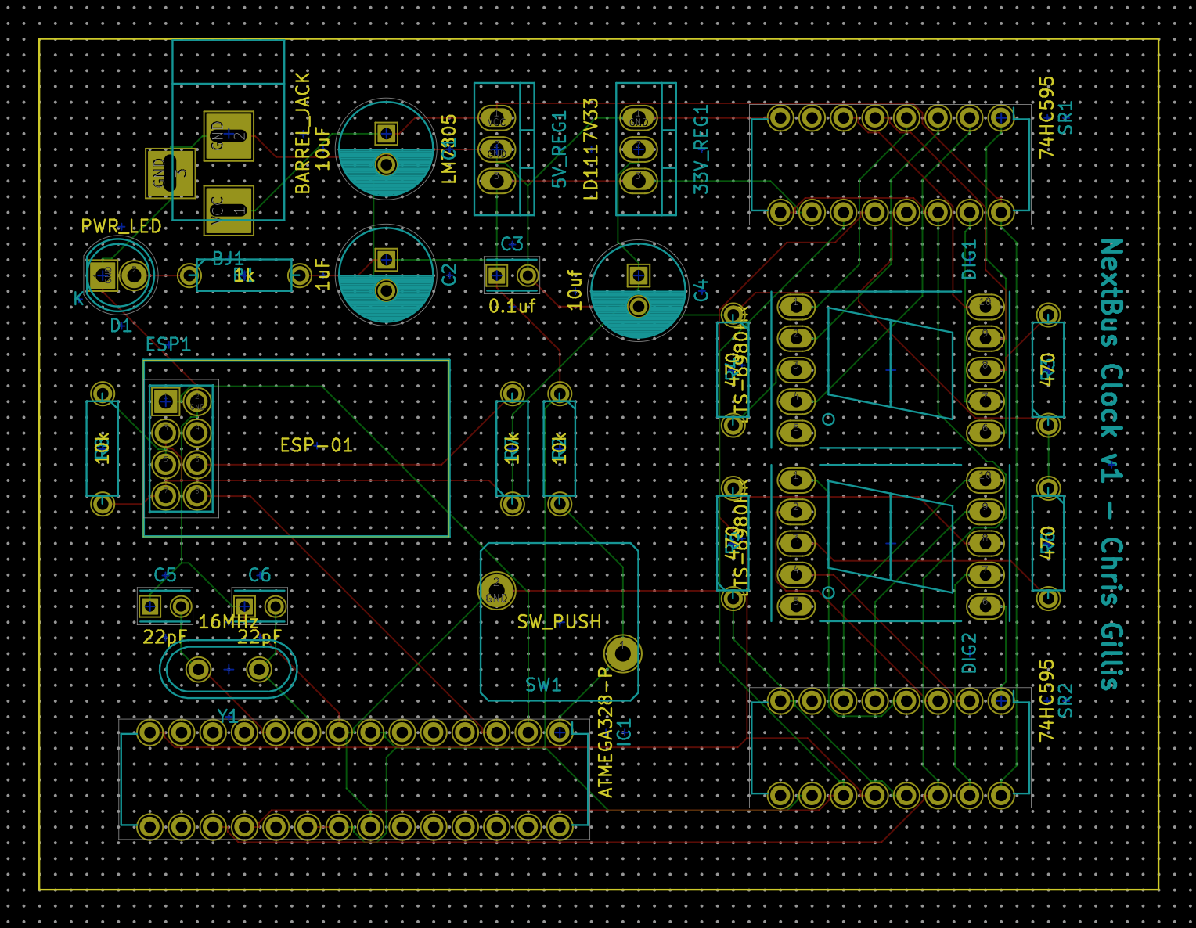Select the SR2 reference label
This screenshot has height=928, width=1196.
point(1065,700)
